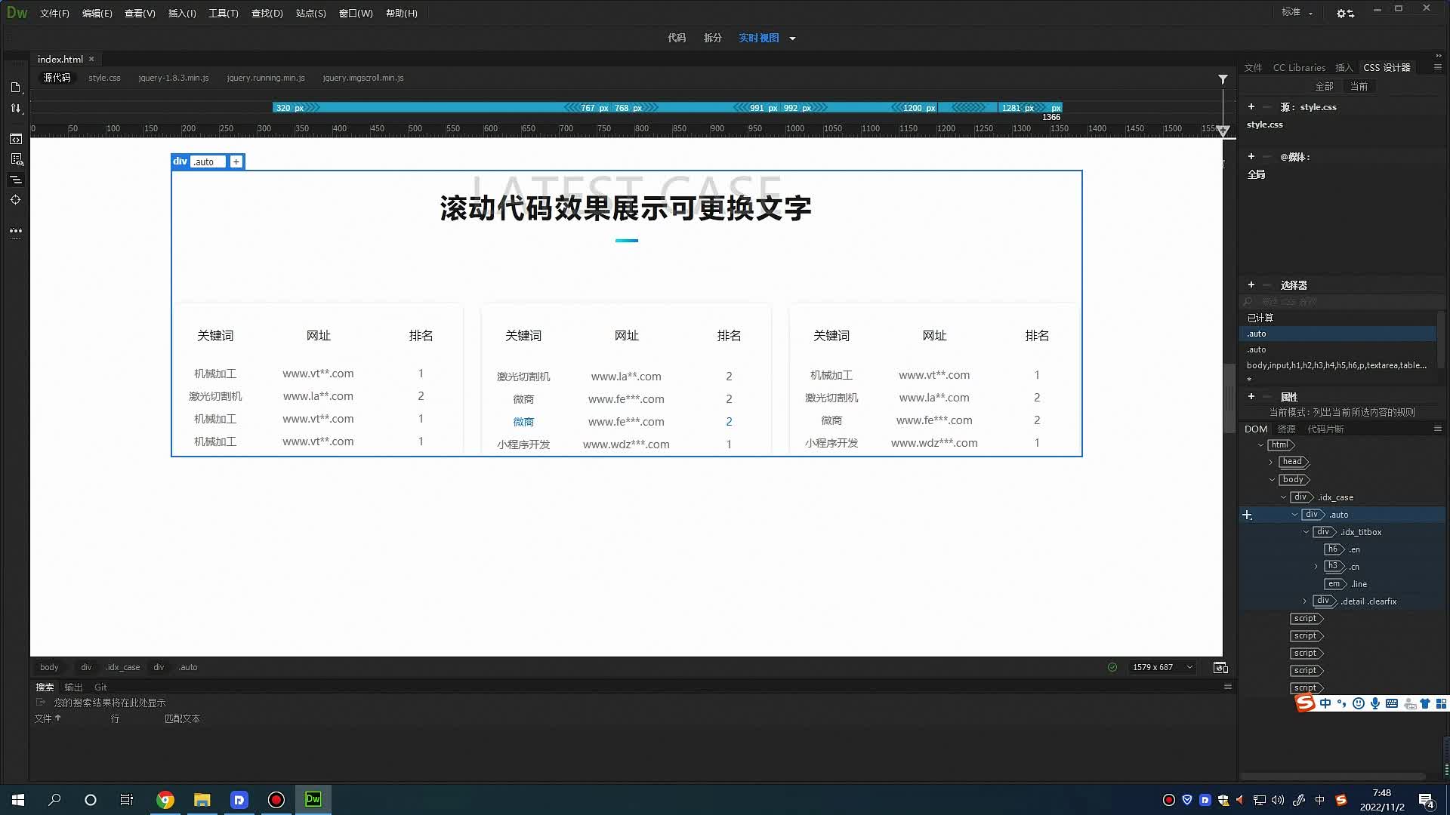Add a property with the 属性 plus icon

tap(1251, 396)
